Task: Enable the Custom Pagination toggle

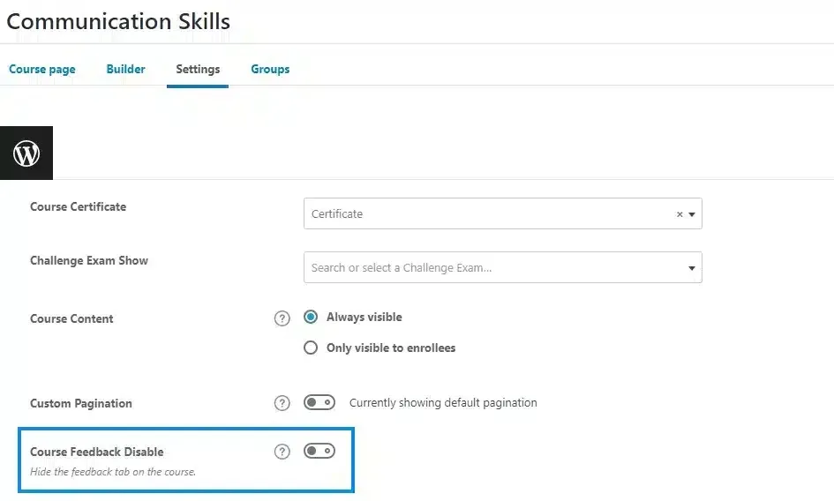Action: [319, 402]
